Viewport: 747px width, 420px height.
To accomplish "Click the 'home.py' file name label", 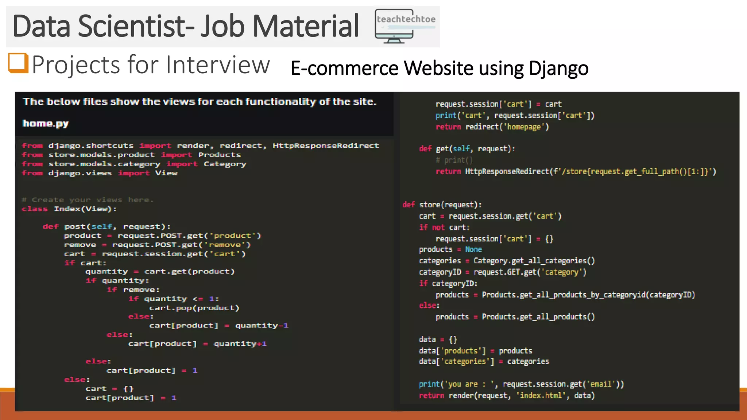I will coord(46,123).
